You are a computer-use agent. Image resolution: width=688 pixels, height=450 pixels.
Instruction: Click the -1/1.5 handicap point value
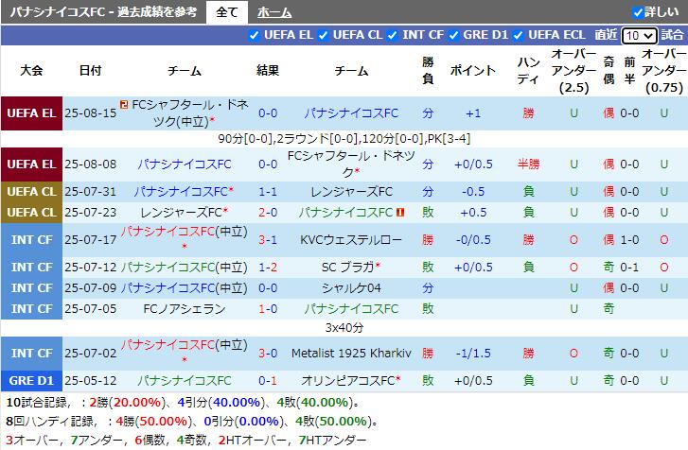coord(473,353)
